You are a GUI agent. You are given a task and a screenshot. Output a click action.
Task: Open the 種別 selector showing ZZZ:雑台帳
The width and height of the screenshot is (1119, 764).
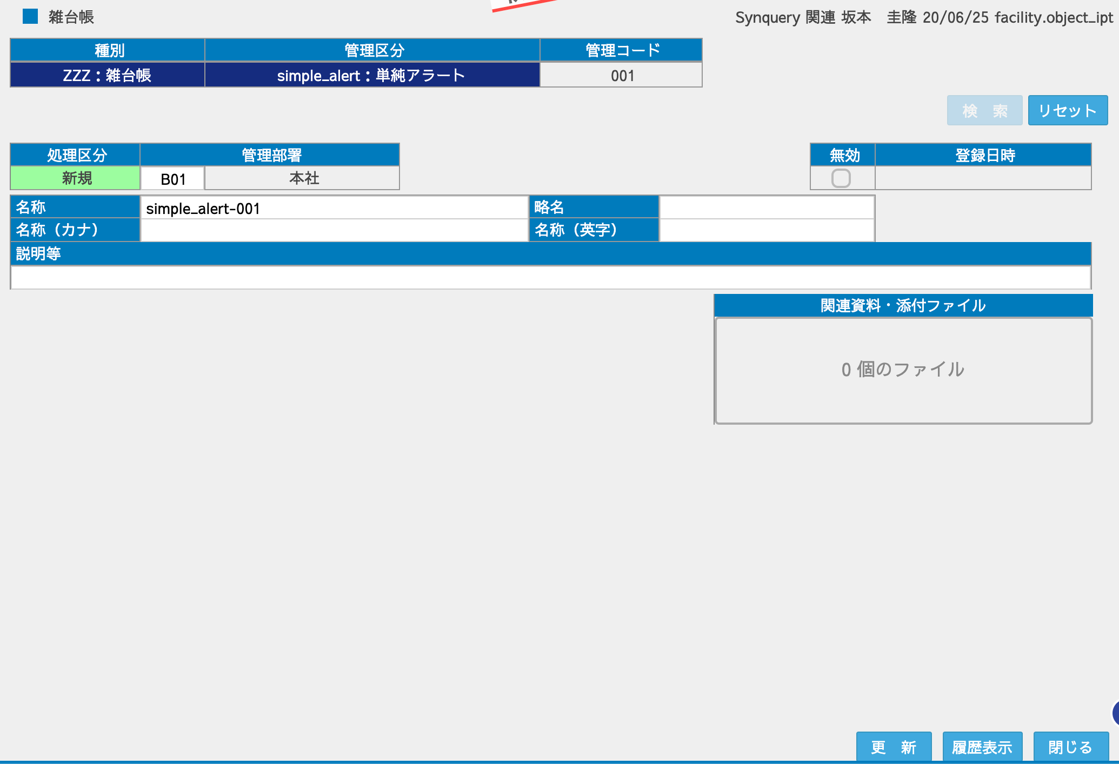[108, 75]
